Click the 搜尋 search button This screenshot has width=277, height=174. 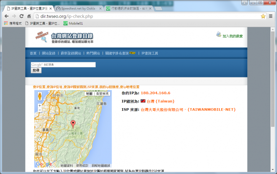[x=36, y=70]
